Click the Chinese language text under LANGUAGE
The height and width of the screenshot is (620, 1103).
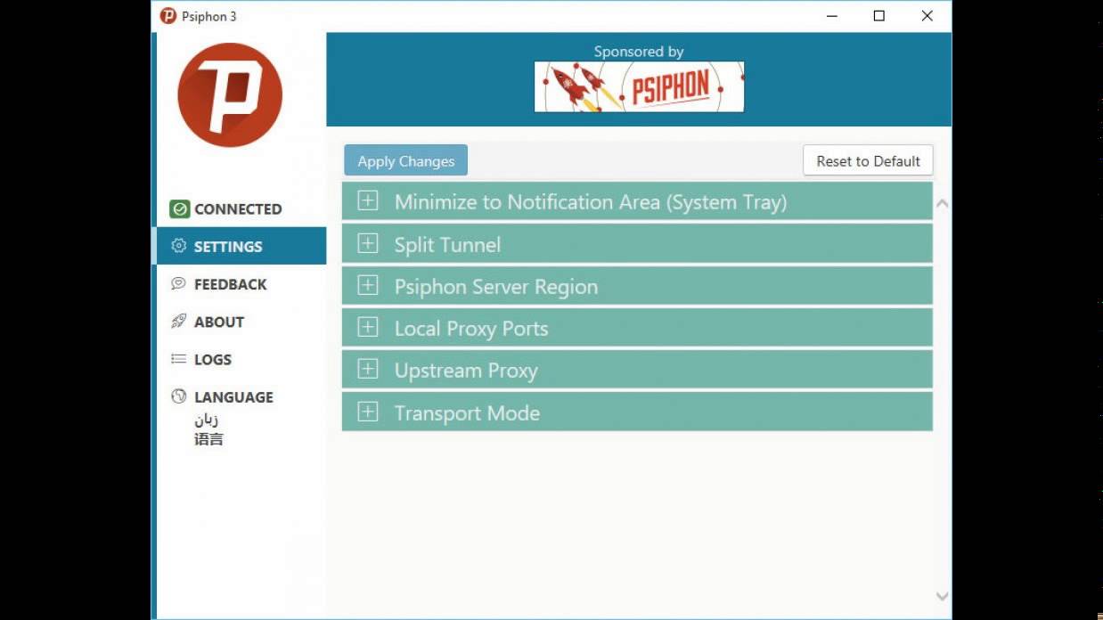(x=208, y=439)
